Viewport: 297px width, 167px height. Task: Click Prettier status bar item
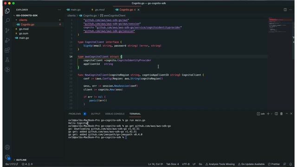[x=274, y=164]
